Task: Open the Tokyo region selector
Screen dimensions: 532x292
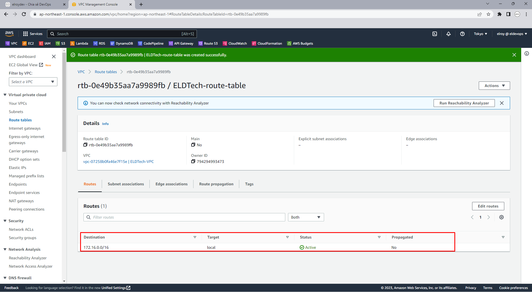Action: 480,34
